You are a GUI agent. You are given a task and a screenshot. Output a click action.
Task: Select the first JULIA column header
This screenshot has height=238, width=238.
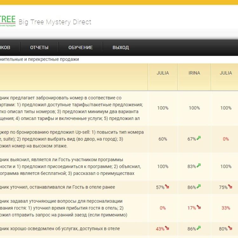click(x=163, y=73)
